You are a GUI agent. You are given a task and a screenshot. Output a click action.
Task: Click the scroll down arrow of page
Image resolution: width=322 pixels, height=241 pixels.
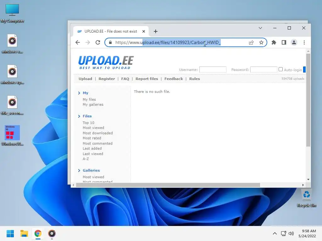click(x=308, y=179)
